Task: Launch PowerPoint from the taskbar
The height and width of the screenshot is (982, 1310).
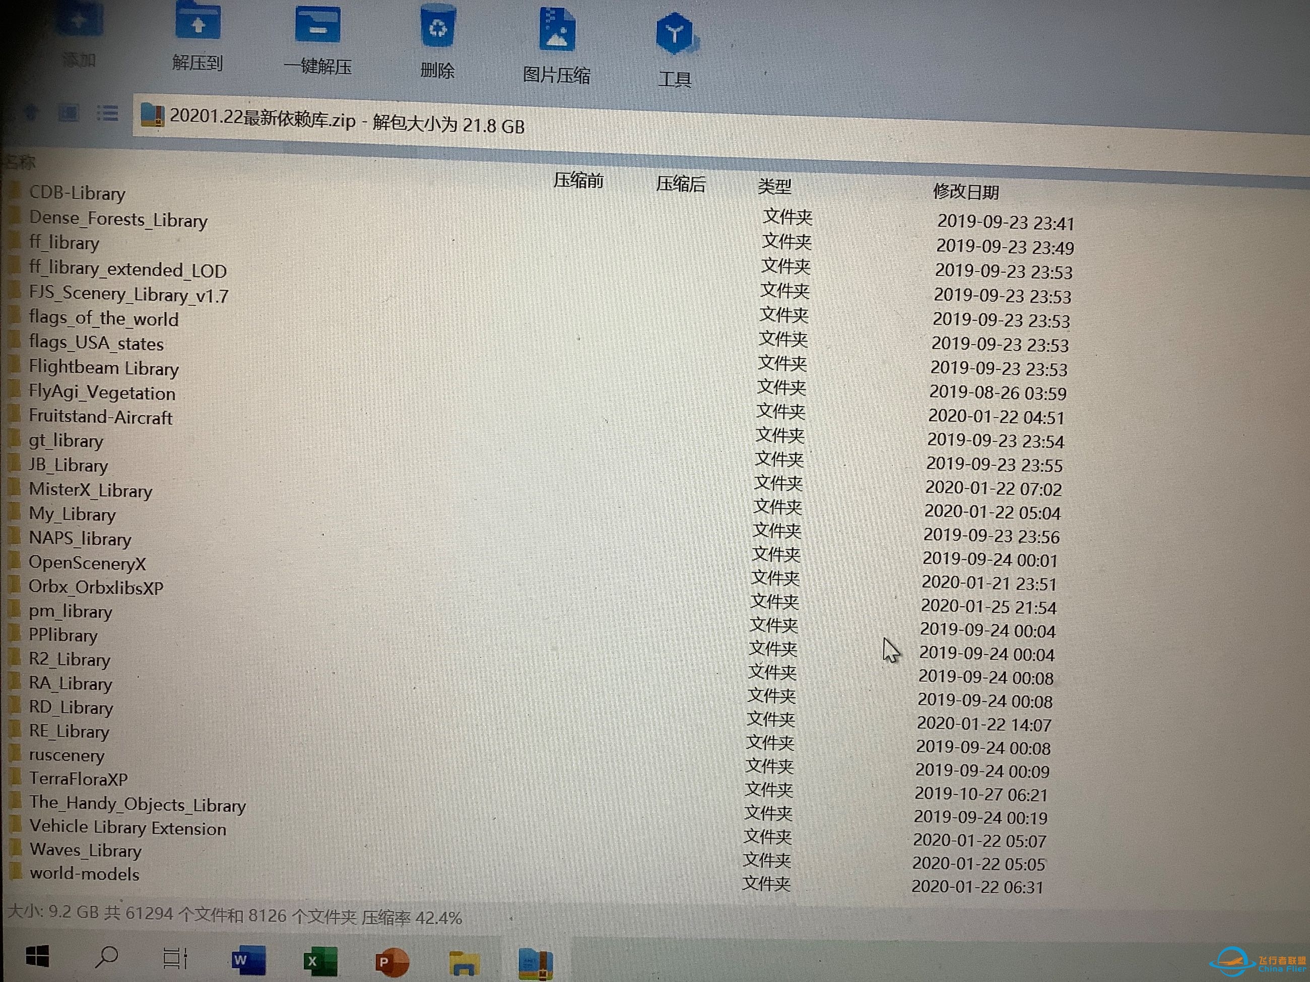Action: coord(392,962)
